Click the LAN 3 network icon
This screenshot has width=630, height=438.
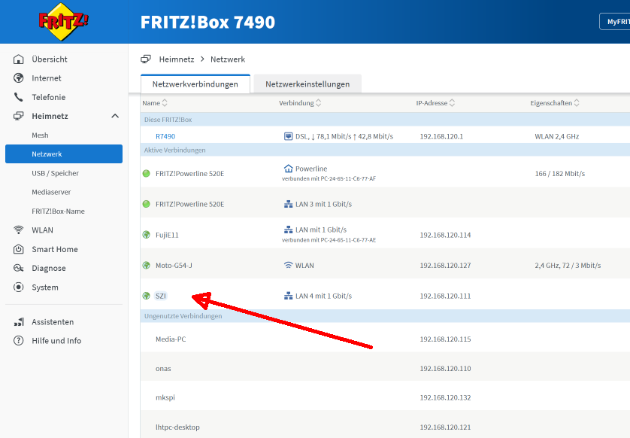[288, 204]
